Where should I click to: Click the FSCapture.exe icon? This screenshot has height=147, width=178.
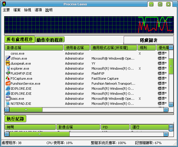click(8, 78)
